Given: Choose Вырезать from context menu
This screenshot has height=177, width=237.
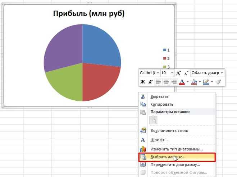Looking at the screenshot, I should point(177,96).
